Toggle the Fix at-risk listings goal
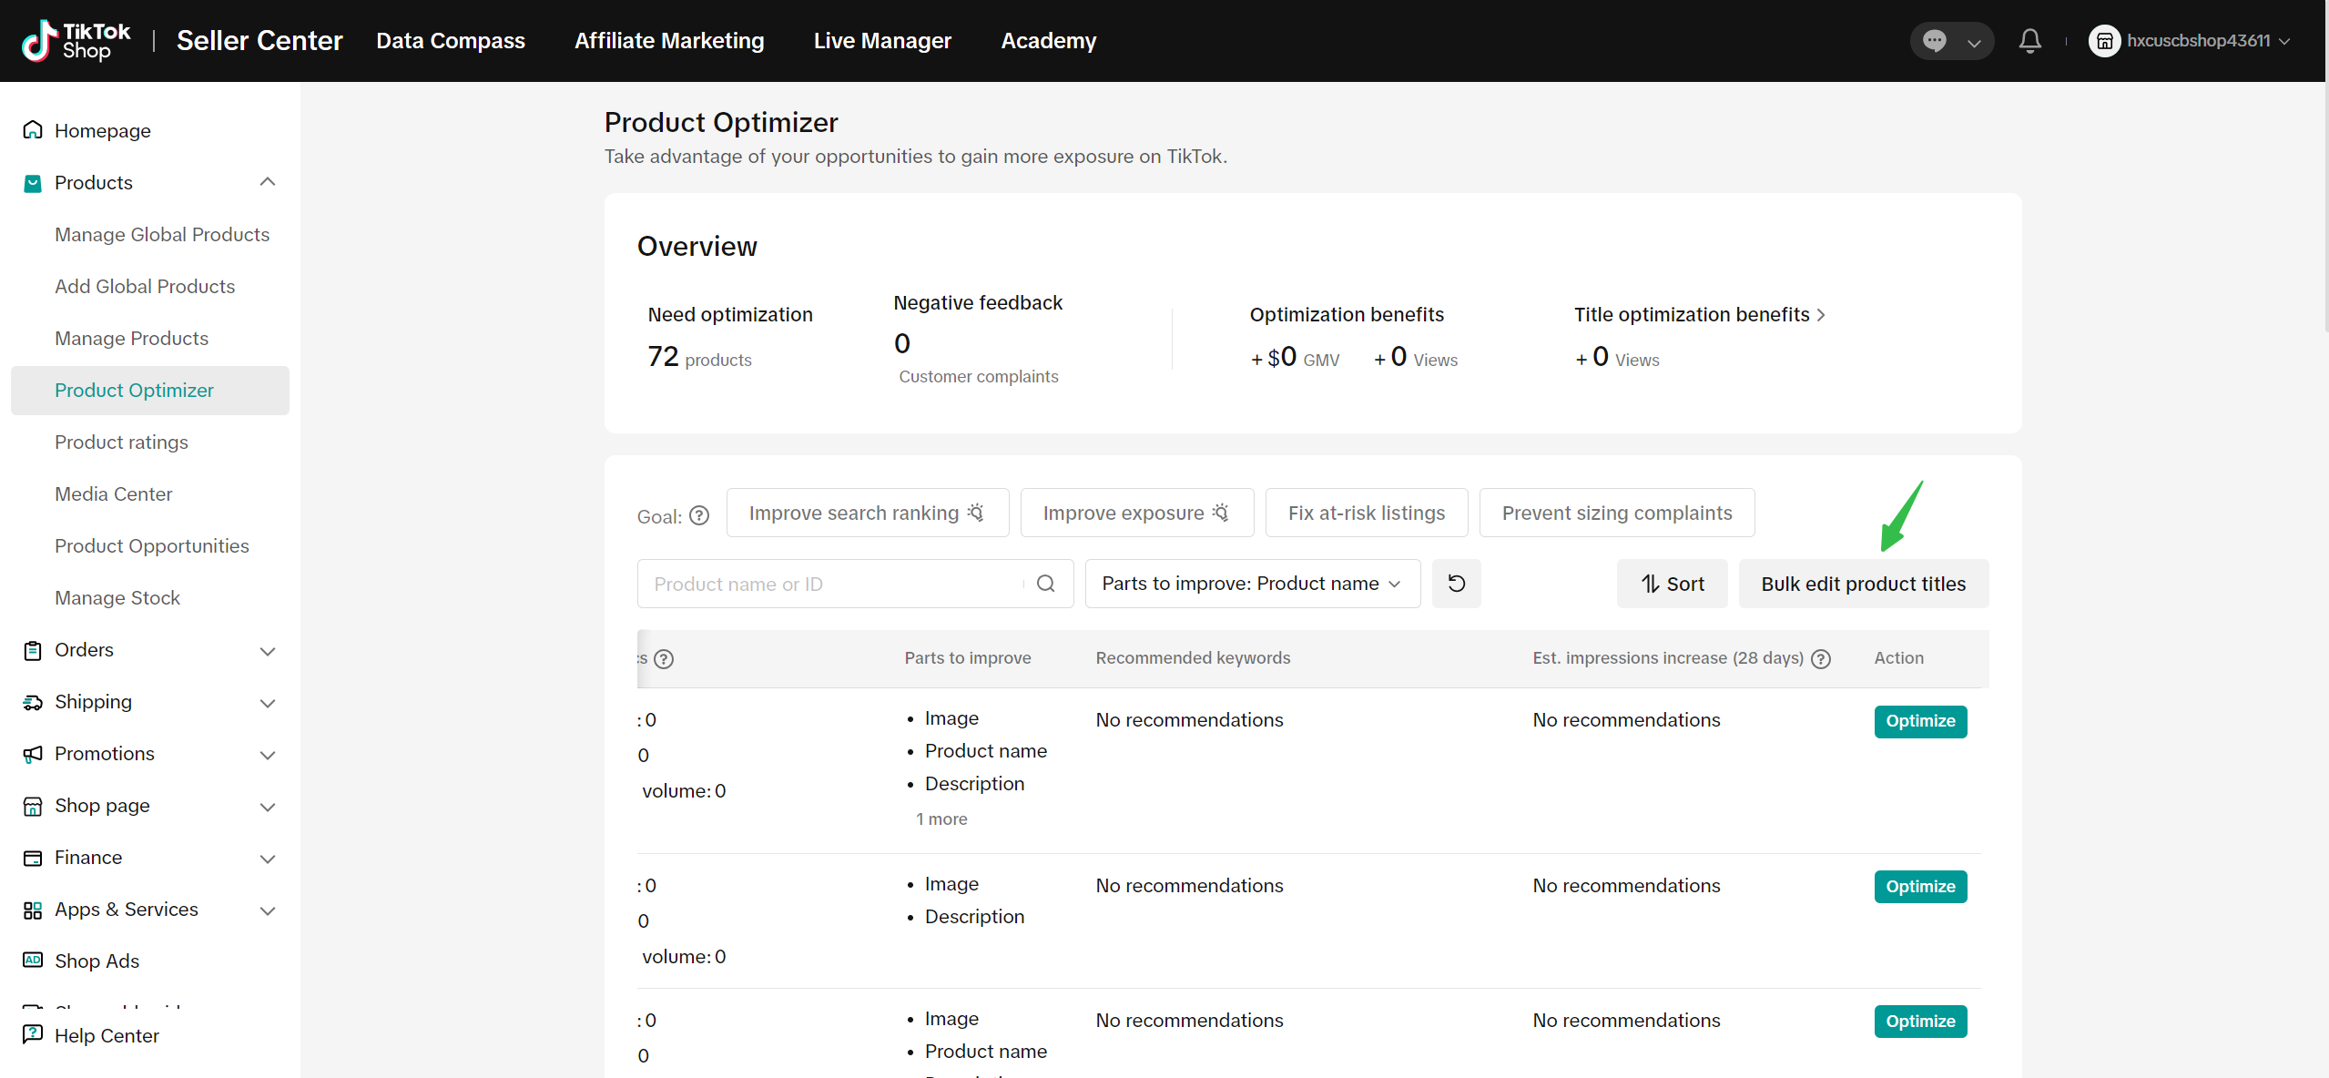2329x1078 pixels. [1366, 514]
